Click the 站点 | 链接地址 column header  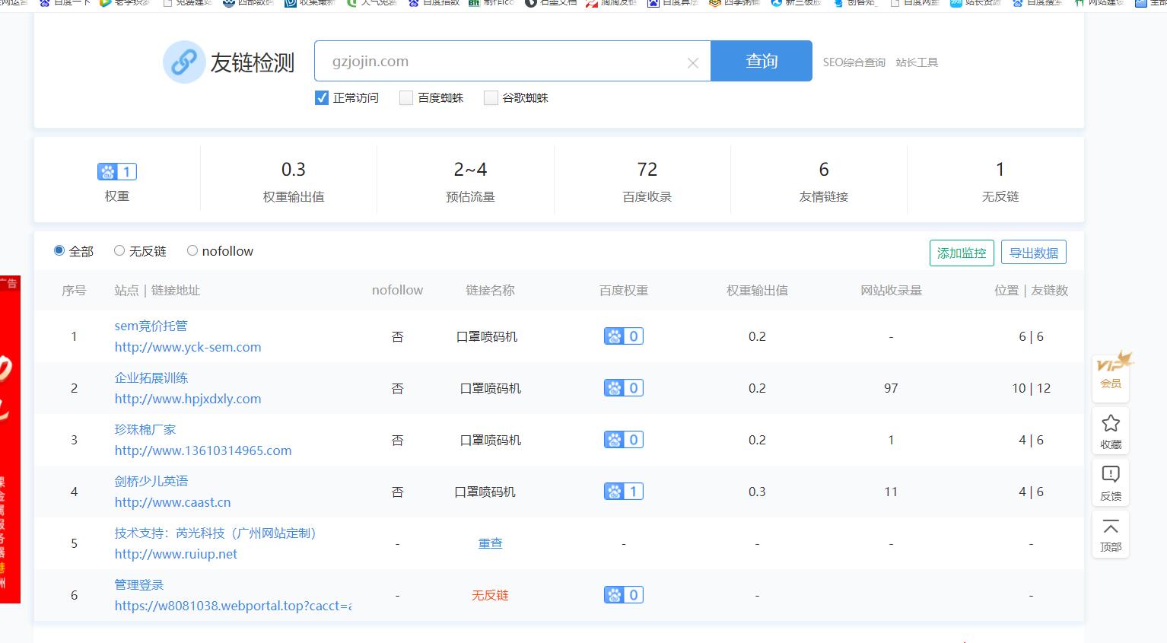(x=157, y=290)
